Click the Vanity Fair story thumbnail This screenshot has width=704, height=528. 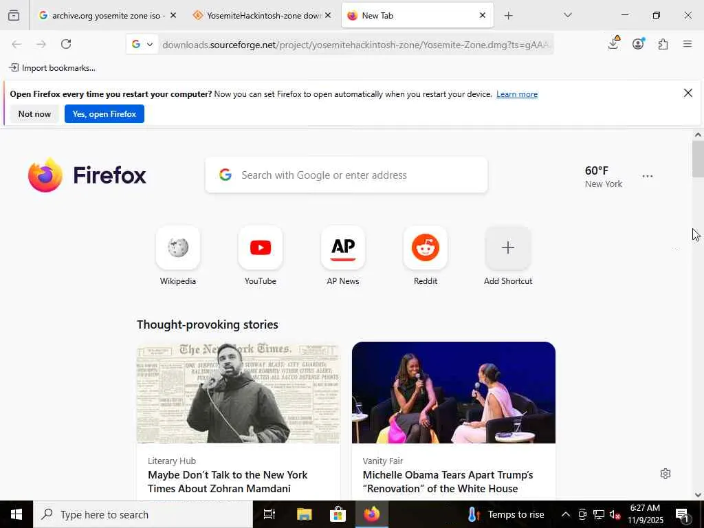click(x=454, y=393)
